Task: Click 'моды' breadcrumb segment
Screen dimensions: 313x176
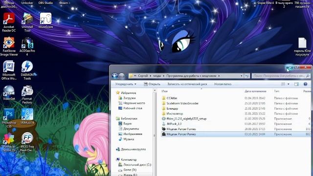Action: click(157, 76)
